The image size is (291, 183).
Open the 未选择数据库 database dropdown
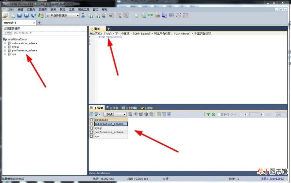(x=63, y=15)
